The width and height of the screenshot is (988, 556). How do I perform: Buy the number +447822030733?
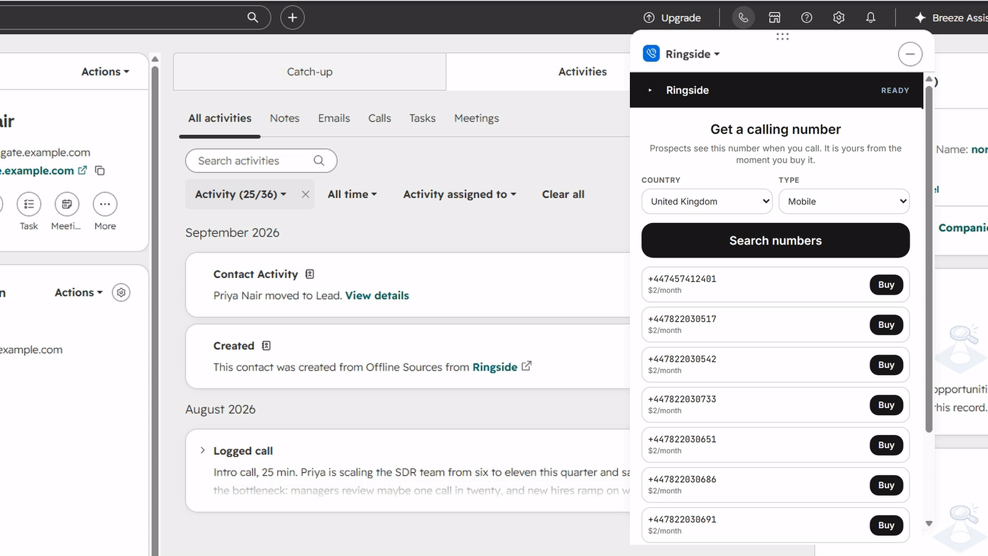pos(886,405)
